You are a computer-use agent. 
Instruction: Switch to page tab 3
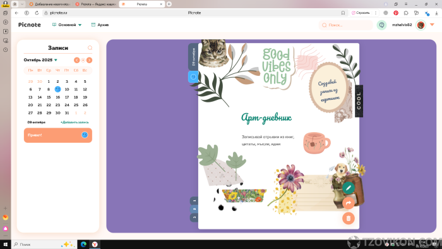click(194, 217)
